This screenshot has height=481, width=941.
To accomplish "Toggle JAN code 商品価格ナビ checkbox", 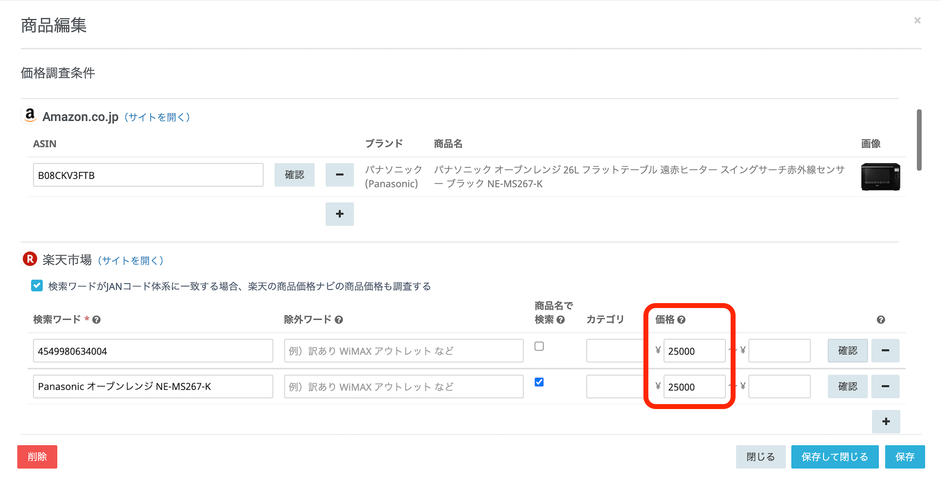I will (37, 286).
